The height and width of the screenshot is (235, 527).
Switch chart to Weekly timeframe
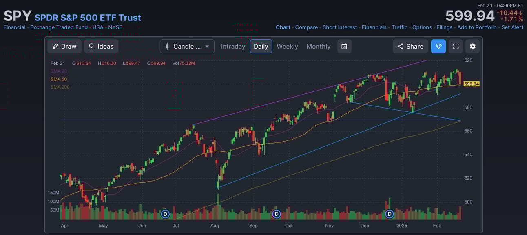[x=287, y=47]
